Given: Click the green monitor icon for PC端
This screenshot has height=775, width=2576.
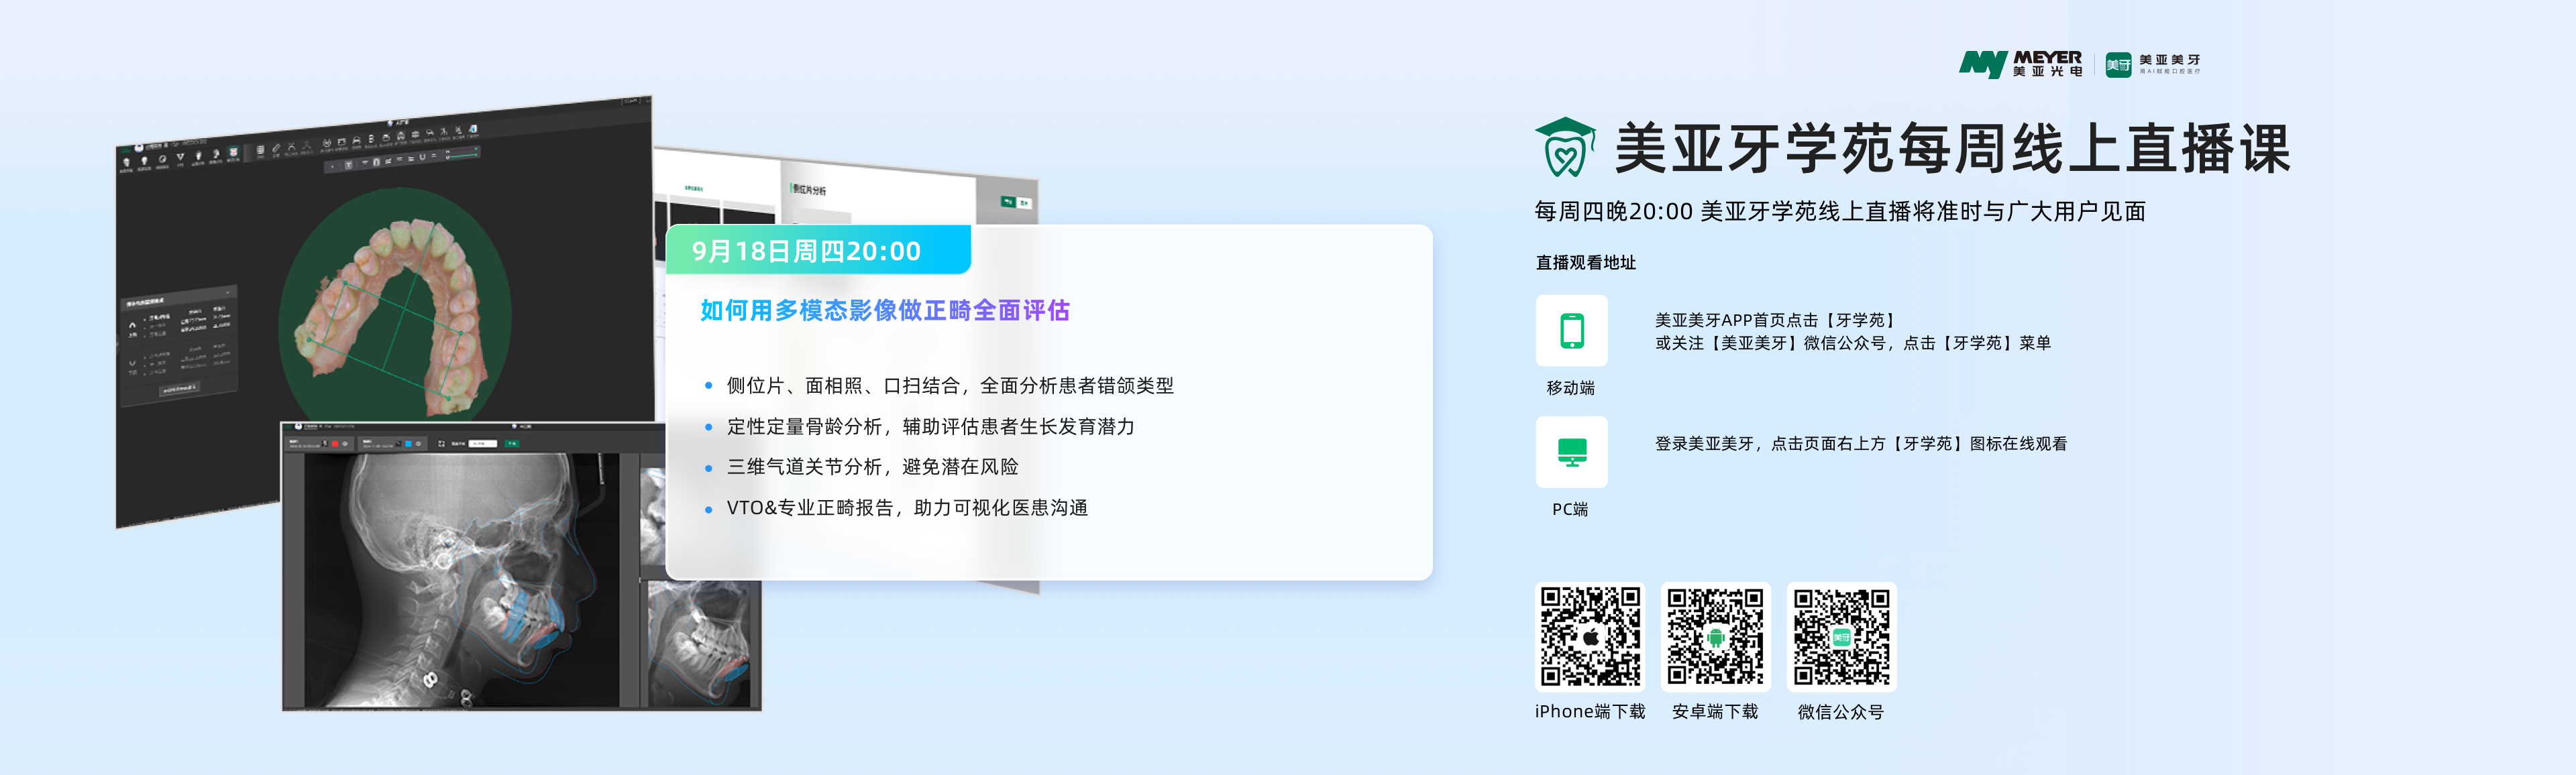Looking at the screenshot, I should (x=1571, y=452).
